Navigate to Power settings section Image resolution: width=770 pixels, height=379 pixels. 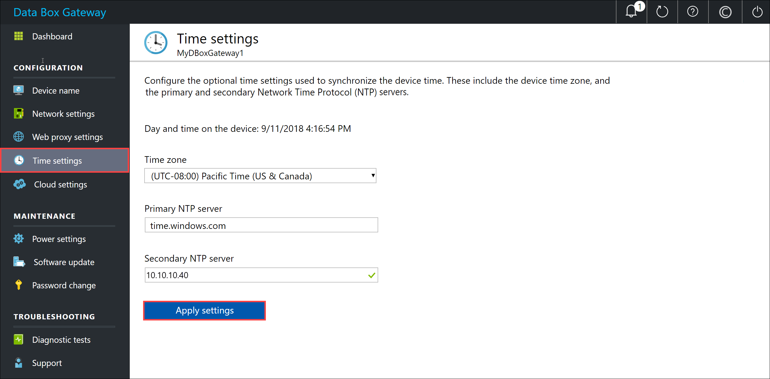(x=59, y=239)
